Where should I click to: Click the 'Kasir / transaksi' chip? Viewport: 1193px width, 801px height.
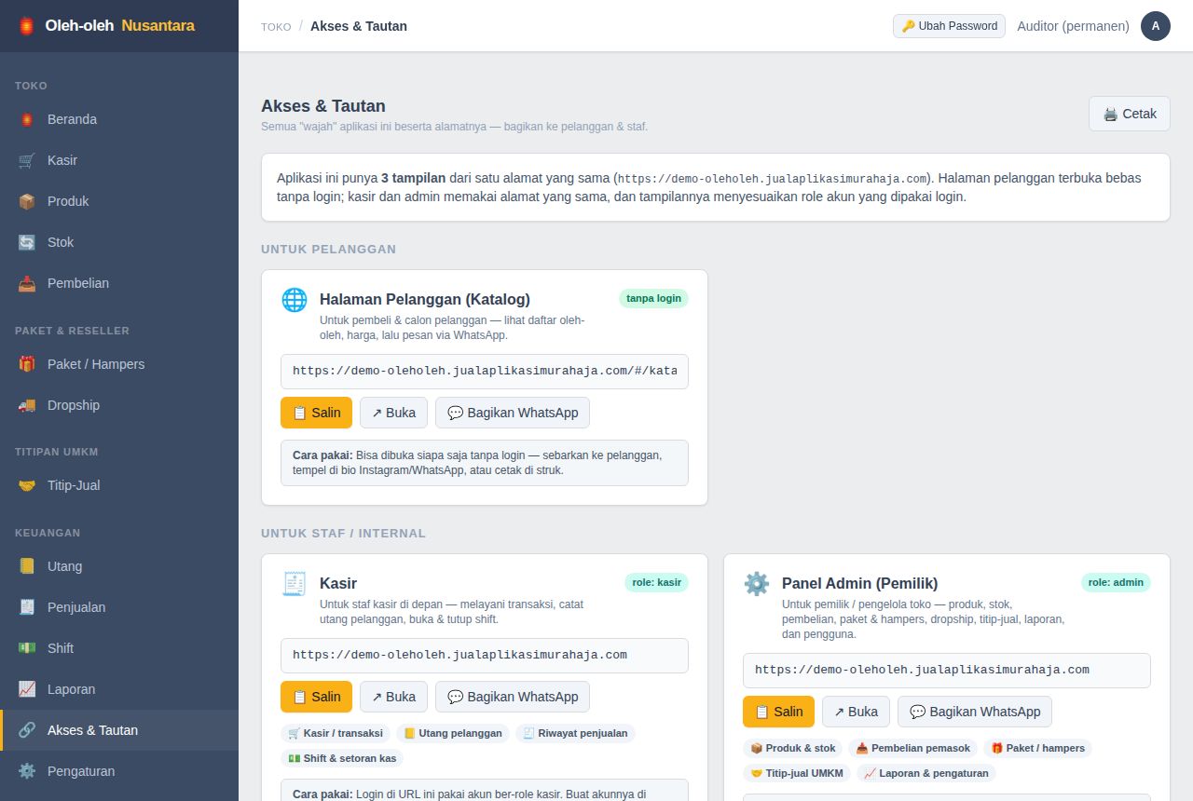click(x=336, y=733)
